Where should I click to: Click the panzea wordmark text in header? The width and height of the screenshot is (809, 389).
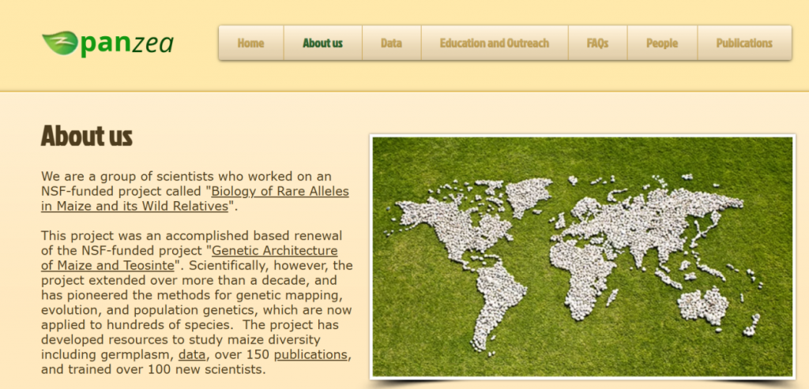pyautogui.click(x=126, y=43)
